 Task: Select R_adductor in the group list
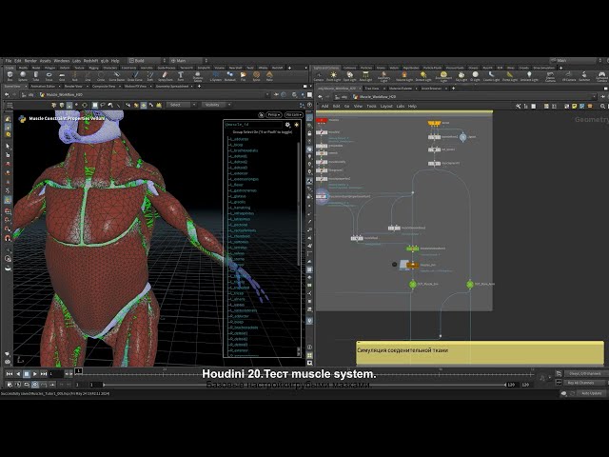(x=240, y=316)
